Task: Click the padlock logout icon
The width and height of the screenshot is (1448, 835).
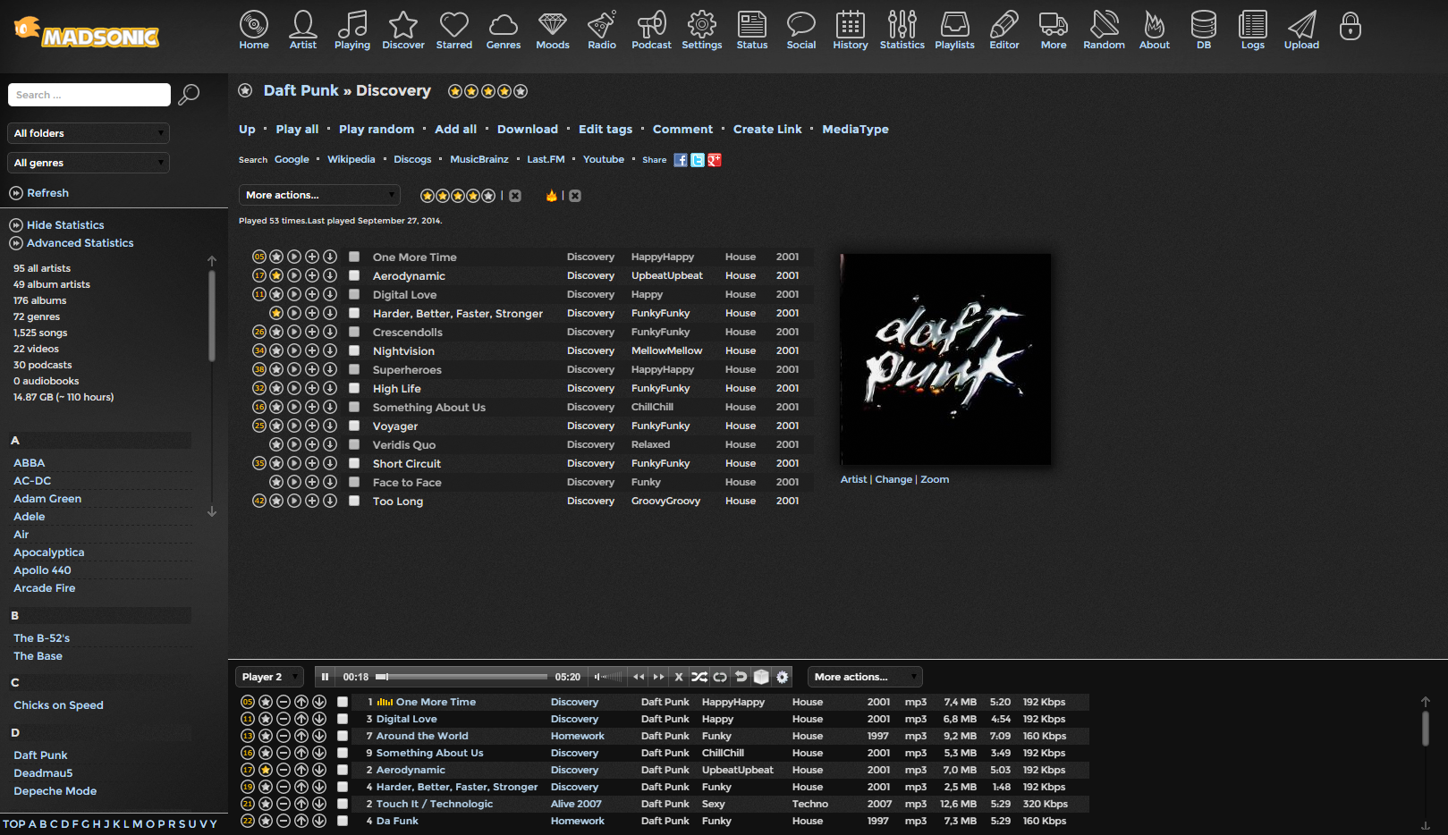Action: coord(1351,25)
